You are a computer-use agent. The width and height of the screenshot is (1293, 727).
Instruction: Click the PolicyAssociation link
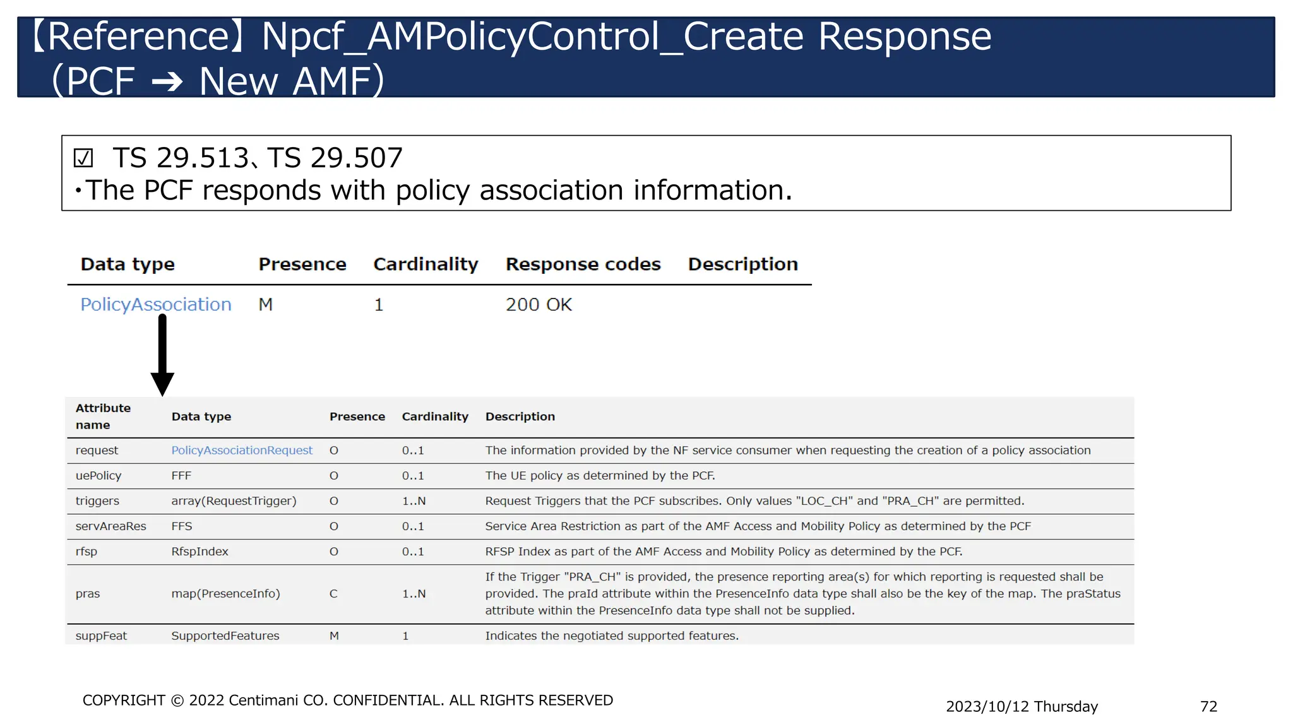[155, 305]
